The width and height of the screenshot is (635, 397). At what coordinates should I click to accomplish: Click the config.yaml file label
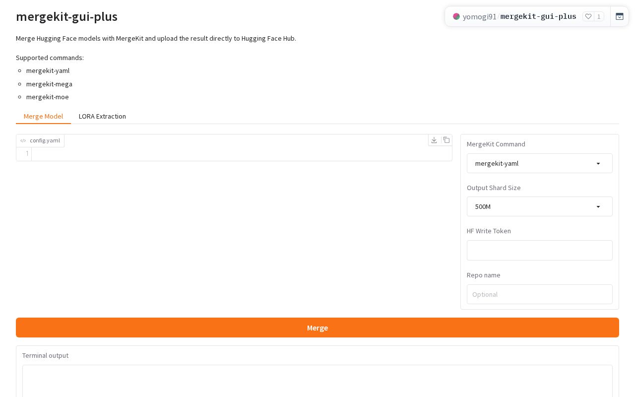40,140
